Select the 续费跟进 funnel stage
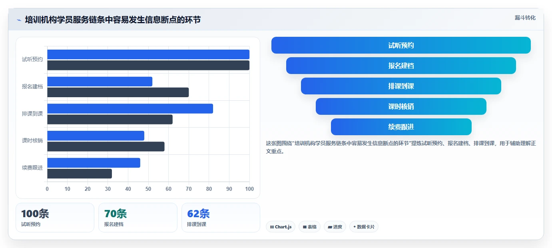 [401, 127]
